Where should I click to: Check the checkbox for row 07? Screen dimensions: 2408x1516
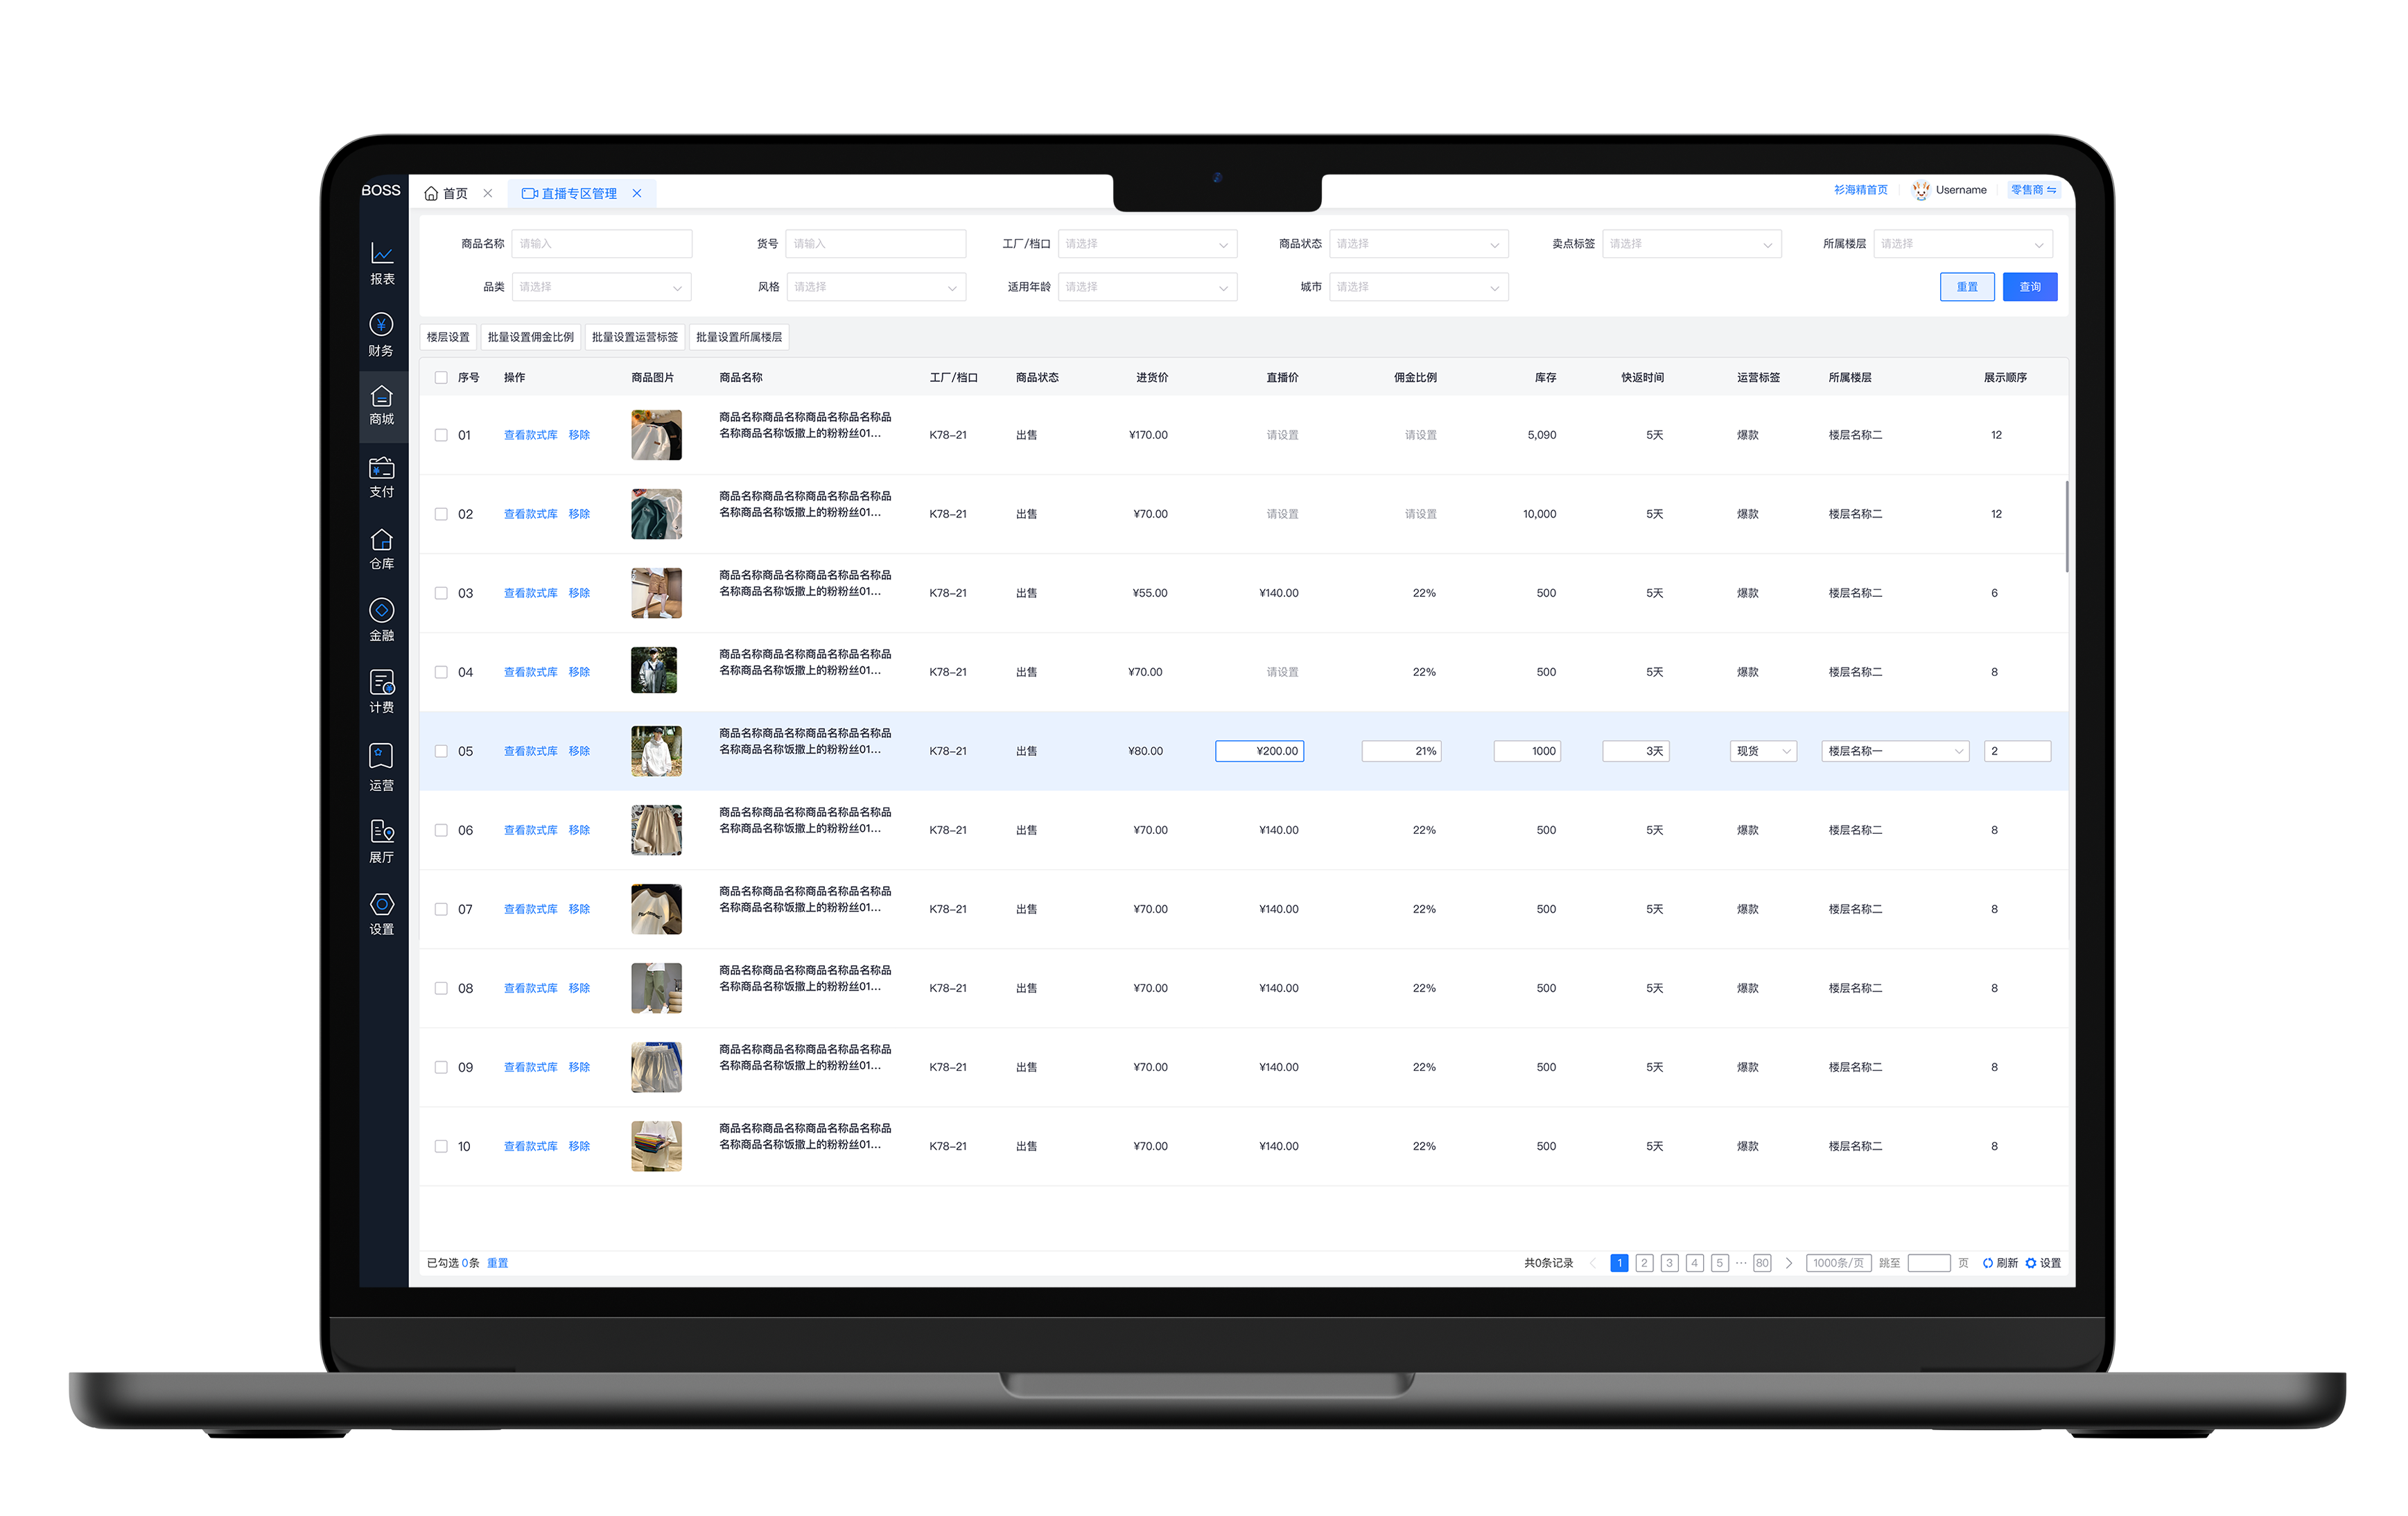click(x=441, y=909)
